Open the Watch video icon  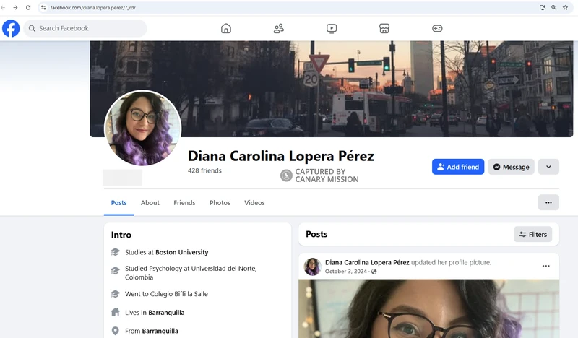(332, 28)
